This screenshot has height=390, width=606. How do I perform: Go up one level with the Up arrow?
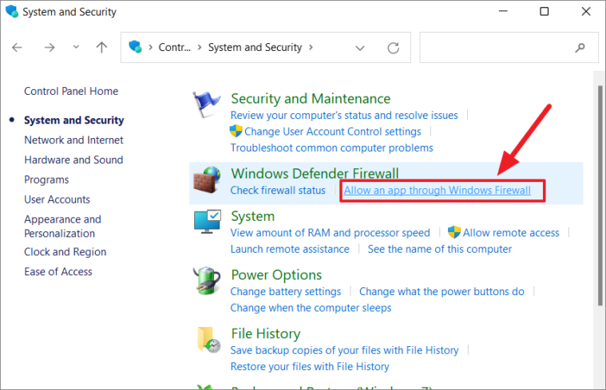(101, 48)
